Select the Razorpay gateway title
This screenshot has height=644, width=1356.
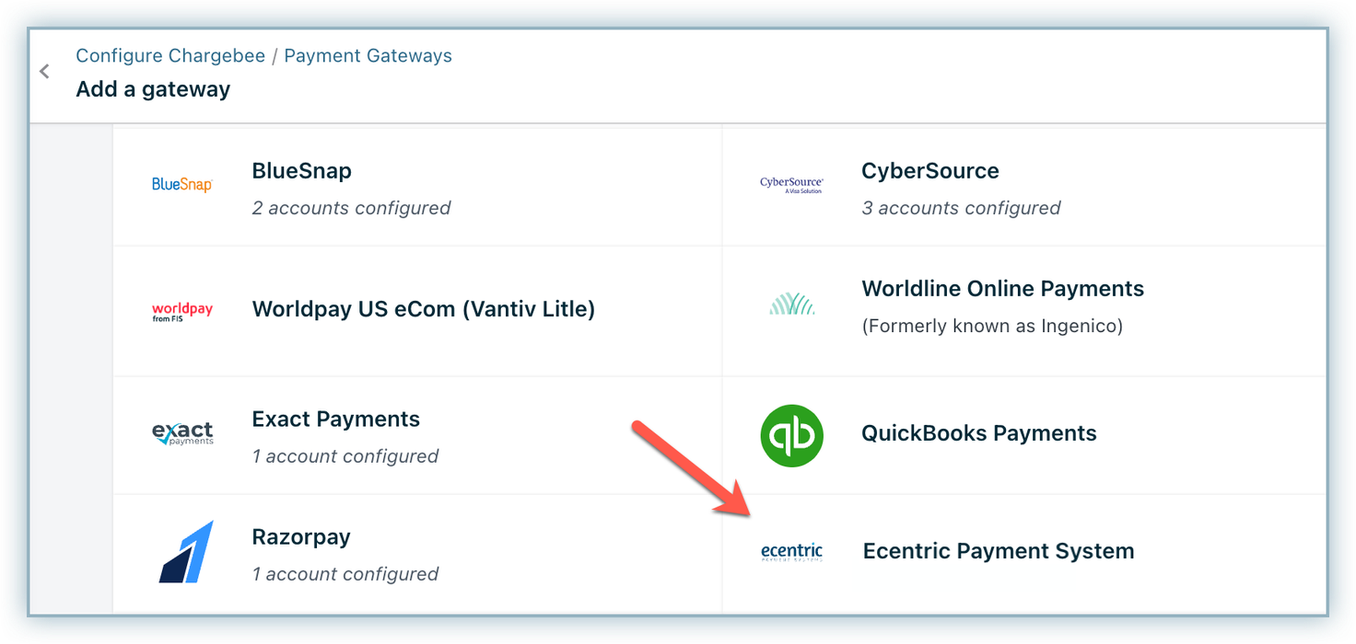pos(301,537)
